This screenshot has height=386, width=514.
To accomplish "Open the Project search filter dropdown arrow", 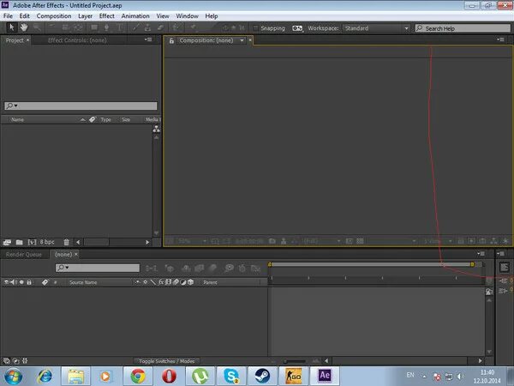I will point(15,106).
